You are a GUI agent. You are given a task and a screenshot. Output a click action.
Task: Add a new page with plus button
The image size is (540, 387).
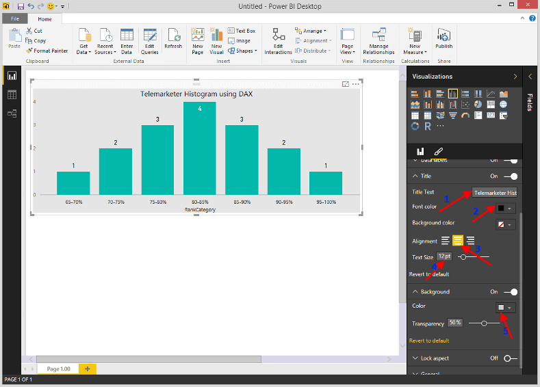pyautogui.click(x=87, y=369)
